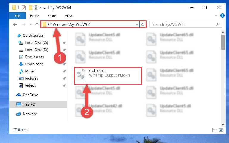The image size is (229, 143).
Task: Switch to details view layout icon
Action: (214, 130)
